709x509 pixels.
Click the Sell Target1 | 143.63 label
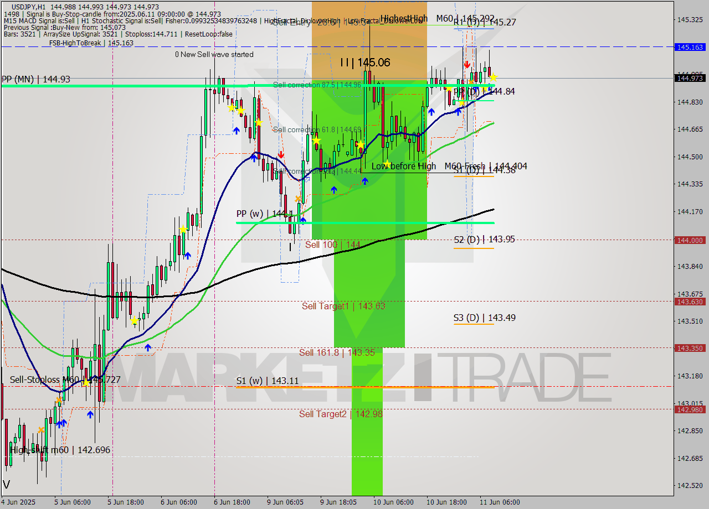click(343, 306)
